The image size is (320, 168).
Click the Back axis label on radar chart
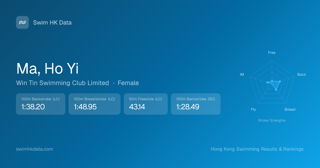pos(302,74)
